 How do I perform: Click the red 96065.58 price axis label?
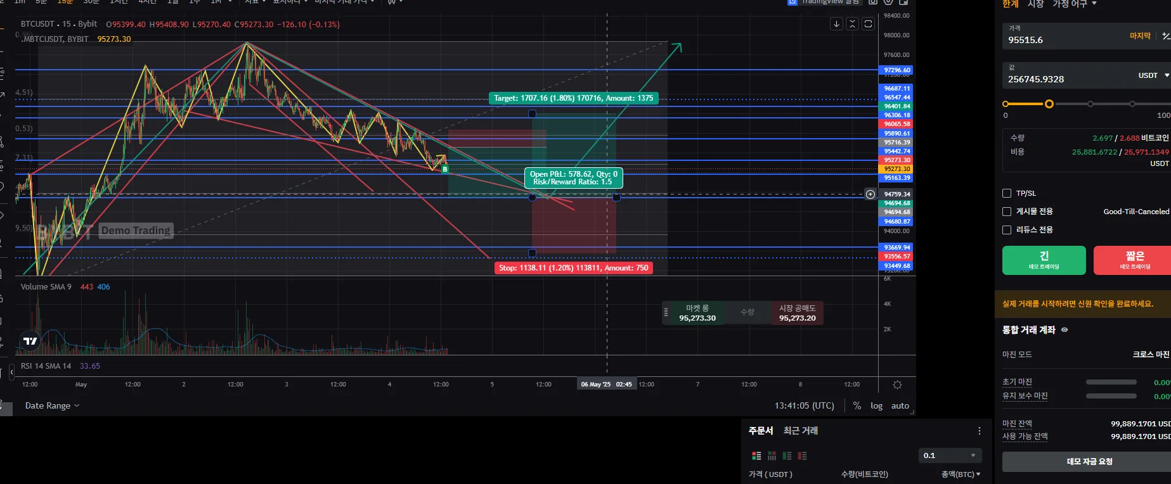pyautogui.click(x=896, y=124)
